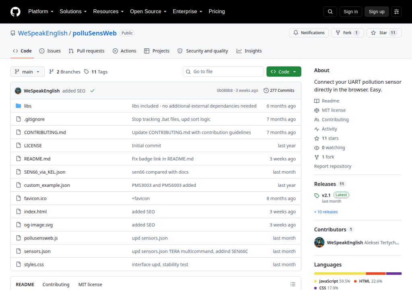Click the Sign in button

[x=350, y=12]
